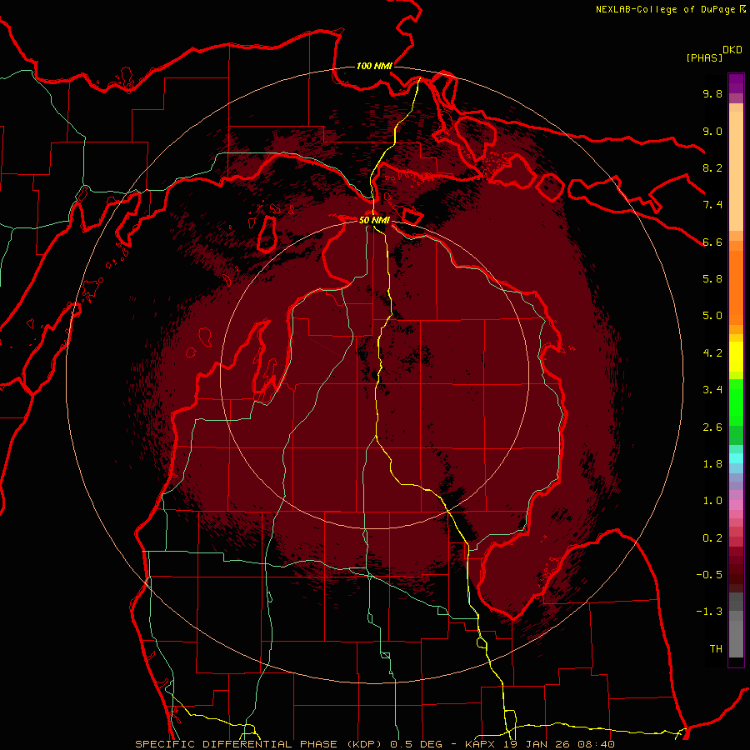The image size is (750, 750).
Task: Click the Specific Differential Phase caption at the bottom
Action: [x=374, y=744]
